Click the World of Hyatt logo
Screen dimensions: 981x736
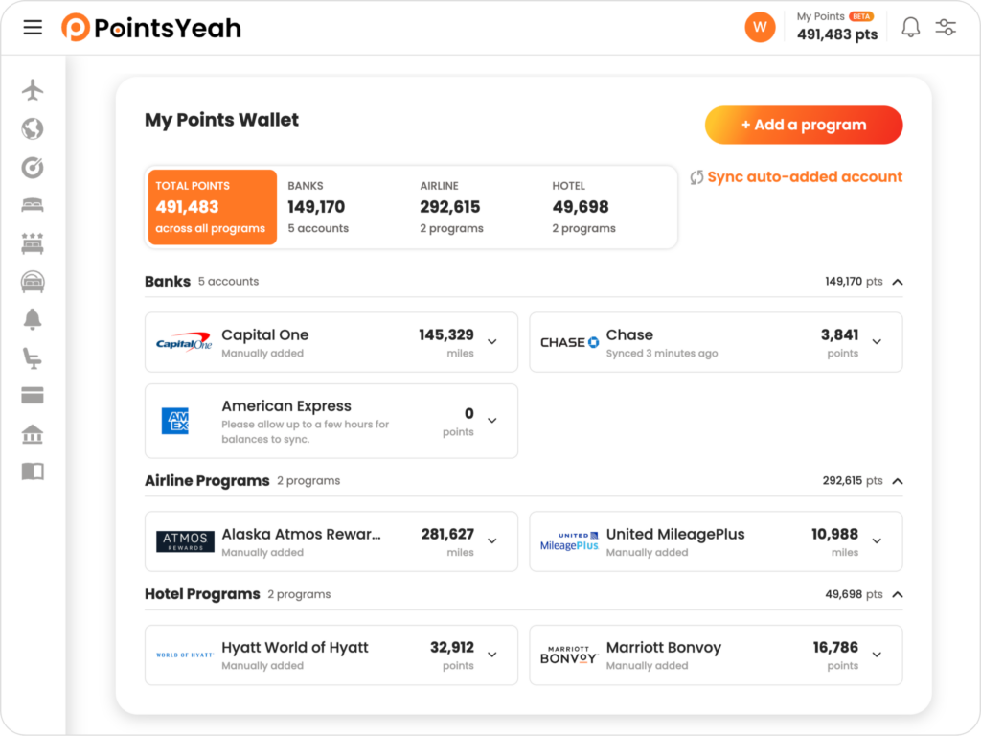tap(185, 655)
